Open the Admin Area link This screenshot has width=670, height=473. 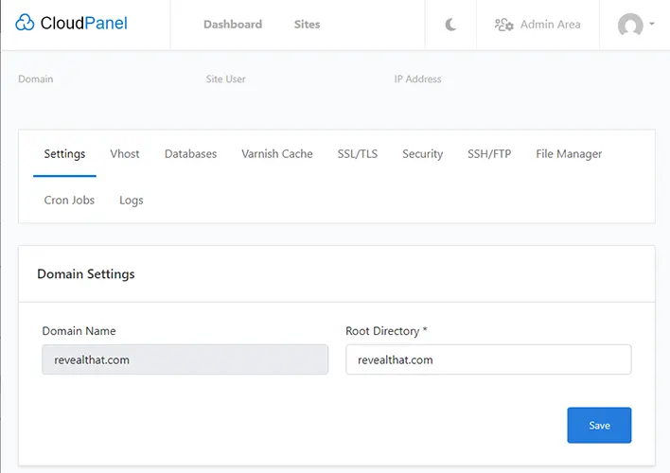click(551, 25)
